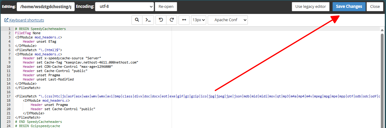Focus the file path input field
Screen dimensions: 386x128
46,6
